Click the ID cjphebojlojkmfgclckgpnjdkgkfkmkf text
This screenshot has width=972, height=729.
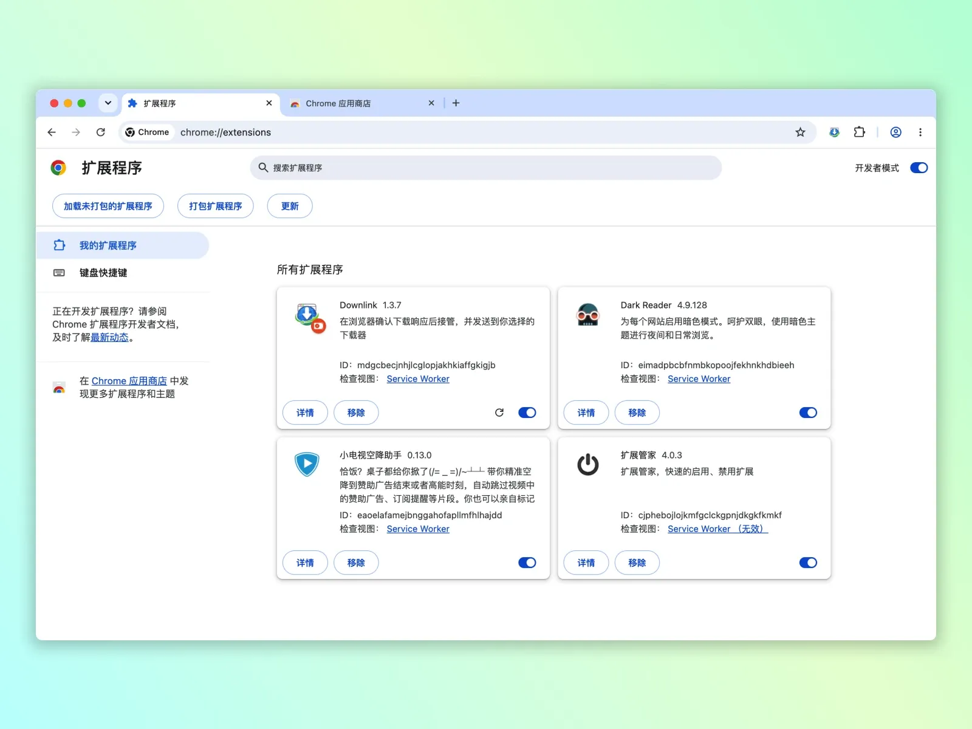pyautogui.click(x=710, y=515)
